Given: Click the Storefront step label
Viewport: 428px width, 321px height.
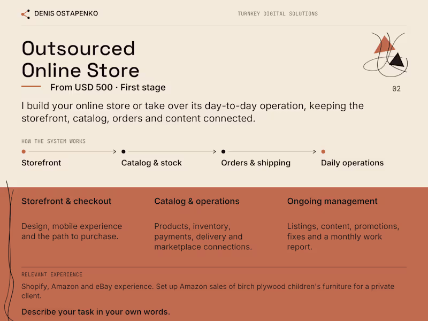Looking at the screenshot, I should tap(41, 163).
